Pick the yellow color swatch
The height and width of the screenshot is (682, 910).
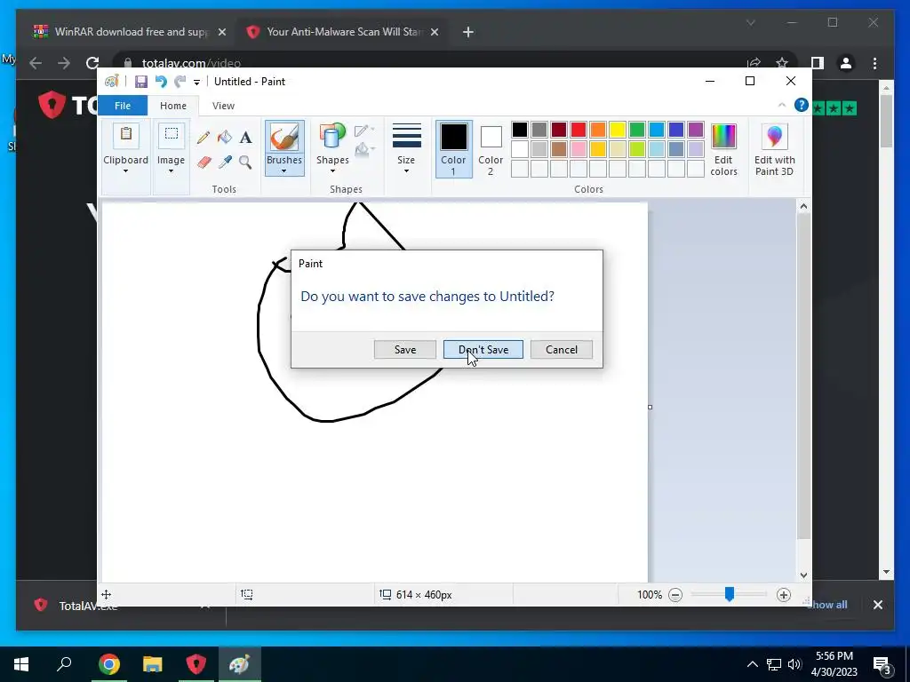[x=618, y=130]
